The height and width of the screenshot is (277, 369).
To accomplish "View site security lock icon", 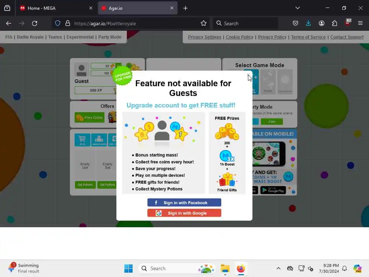I will point(68,23).
